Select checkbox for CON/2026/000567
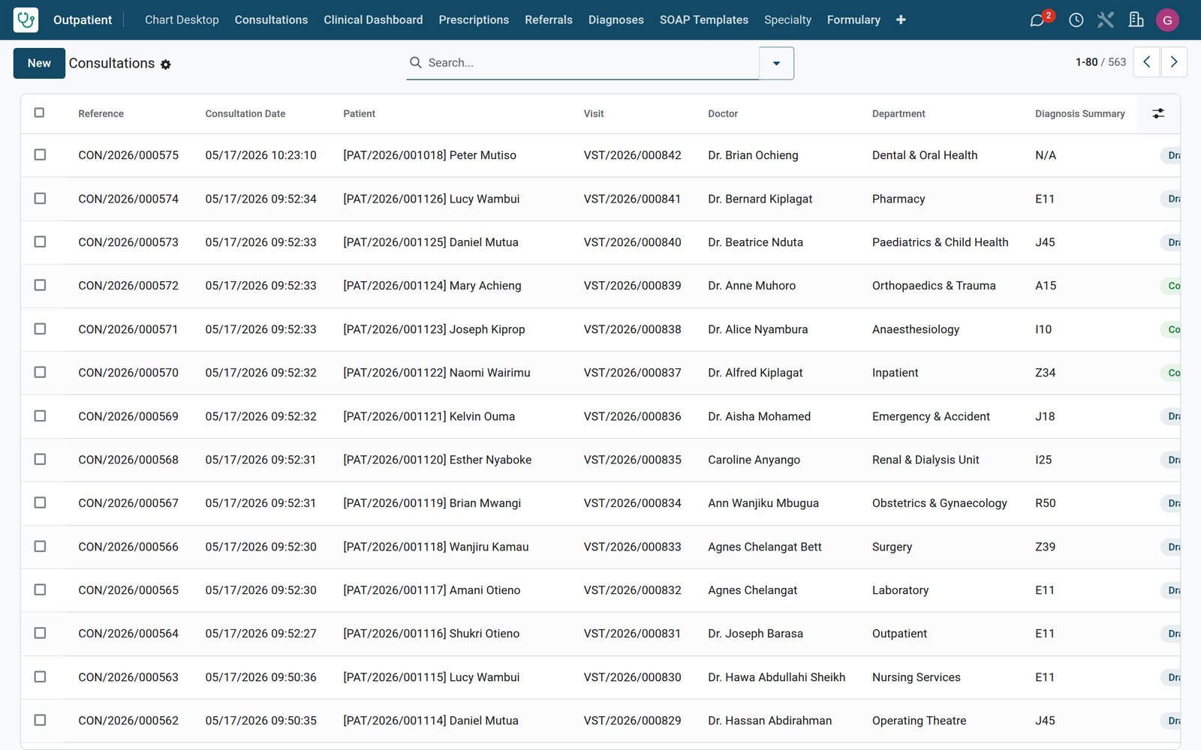This screenshot has width=1201, height=750. (x=40, y=502)
